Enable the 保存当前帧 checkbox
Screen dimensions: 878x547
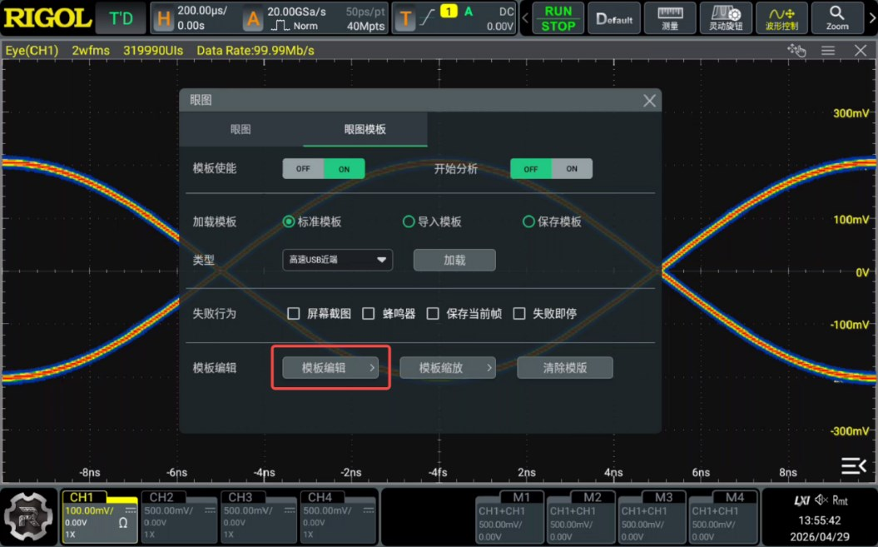point(433,313)
